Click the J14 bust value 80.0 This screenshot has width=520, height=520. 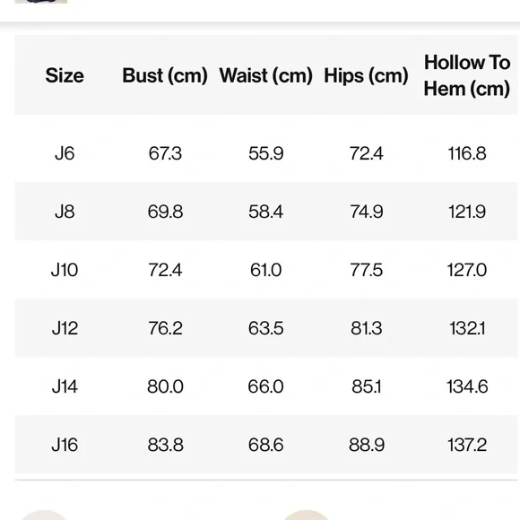click(x=165, y=386)
